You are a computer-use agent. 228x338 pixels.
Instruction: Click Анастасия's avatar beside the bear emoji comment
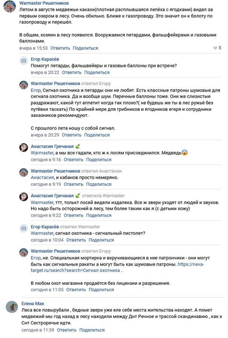[24, 148]
